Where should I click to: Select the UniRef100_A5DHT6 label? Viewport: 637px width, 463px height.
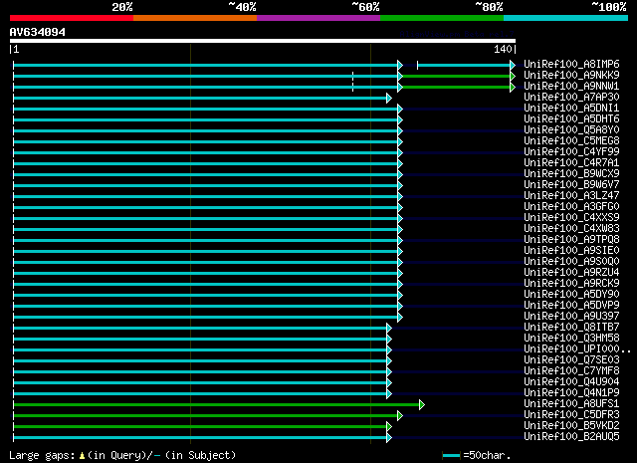(571, 119)
